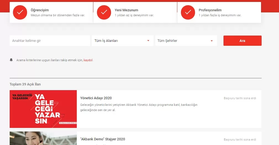The width and height of the screenshot is (279, 145).
Task: Focus the Anahtar kelime gir field
Action: tap(50, 41)
